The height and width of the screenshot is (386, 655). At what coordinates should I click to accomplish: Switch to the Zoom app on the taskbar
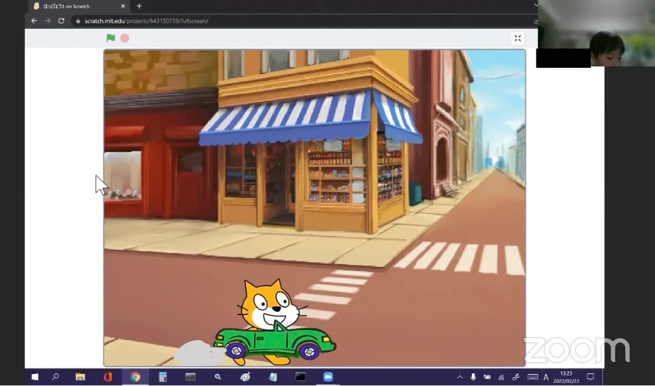pyautogui.click(x=328, y=377)
